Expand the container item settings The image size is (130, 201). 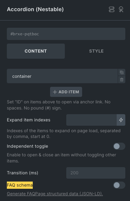tap(62, 76)
